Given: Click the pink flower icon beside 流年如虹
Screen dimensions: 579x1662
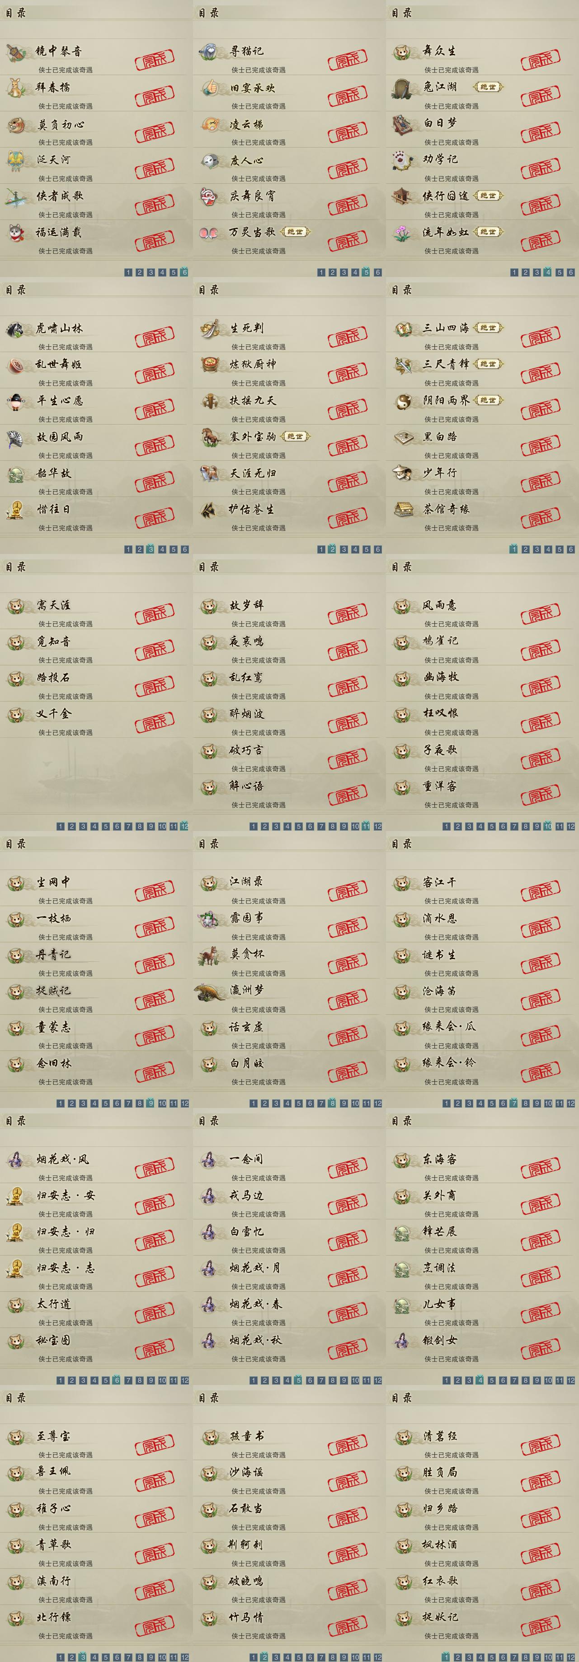Looking at the screenshot, I should click(402, 232).
